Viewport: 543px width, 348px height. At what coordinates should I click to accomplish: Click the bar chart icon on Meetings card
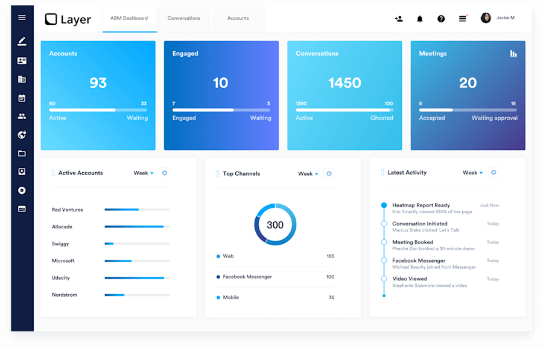[x=512, y=54]
